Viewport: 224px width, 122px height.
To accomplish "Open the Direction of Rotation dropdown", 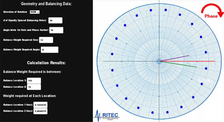I will [x=35, y=12].
